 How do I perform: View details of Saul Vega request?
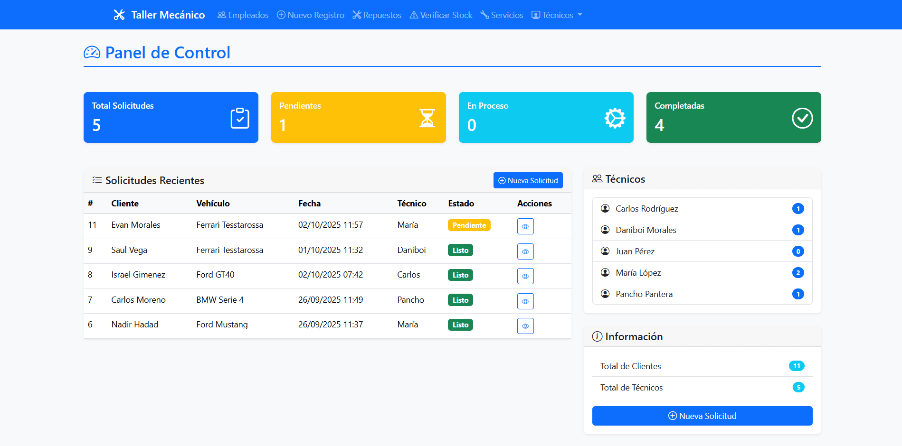point(525,251)
